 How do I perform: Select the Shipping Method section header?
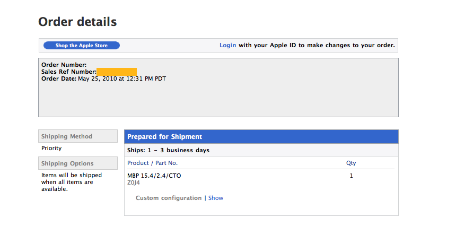[x=78, y=136]
